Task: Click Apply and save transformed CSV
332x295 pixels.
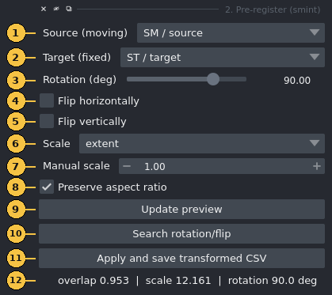Action: [181, 258]
